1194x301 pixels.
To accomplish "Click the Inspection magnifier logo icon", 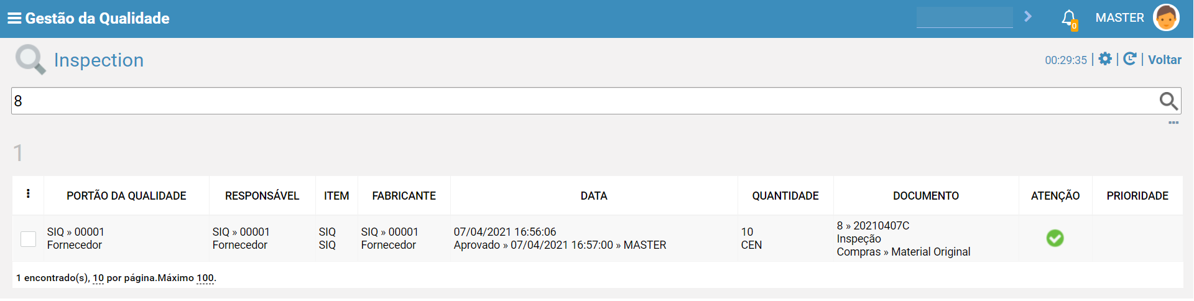I will 30,60.
